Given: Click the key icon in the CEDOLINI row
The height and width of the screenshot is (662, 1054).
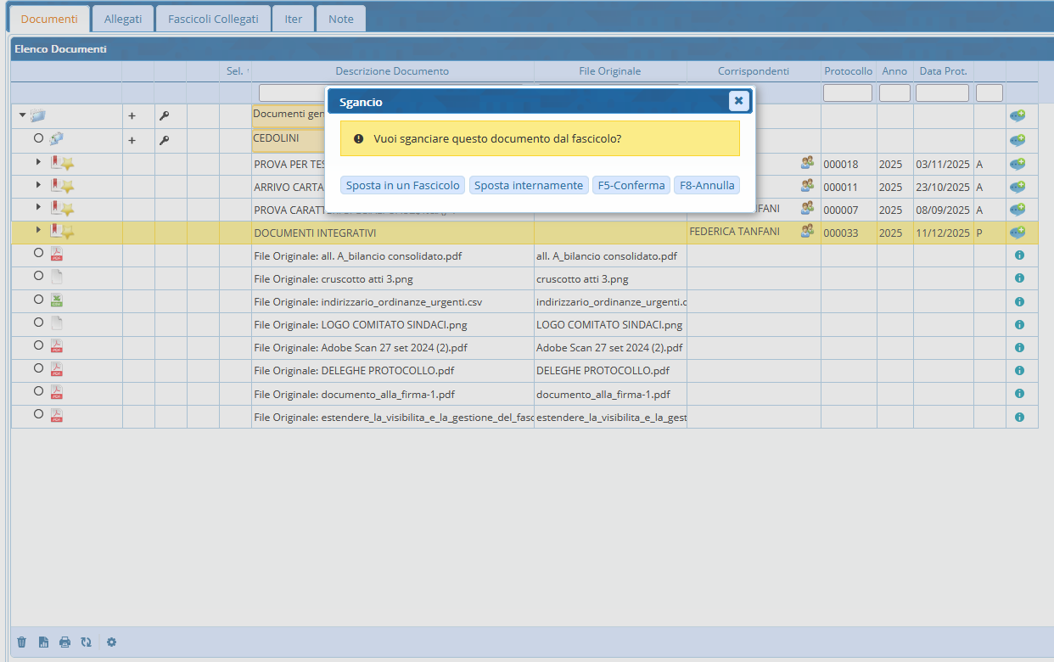Looking at the screenshot, I should pos(164,140).
